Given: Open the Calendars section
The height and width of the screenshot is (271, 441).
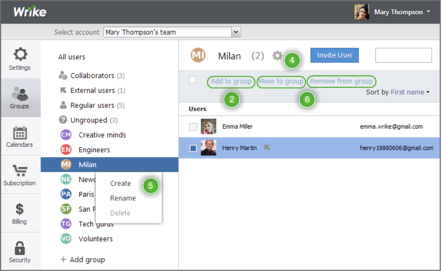Looking at the screenshot, I should [x=20, y=136].
